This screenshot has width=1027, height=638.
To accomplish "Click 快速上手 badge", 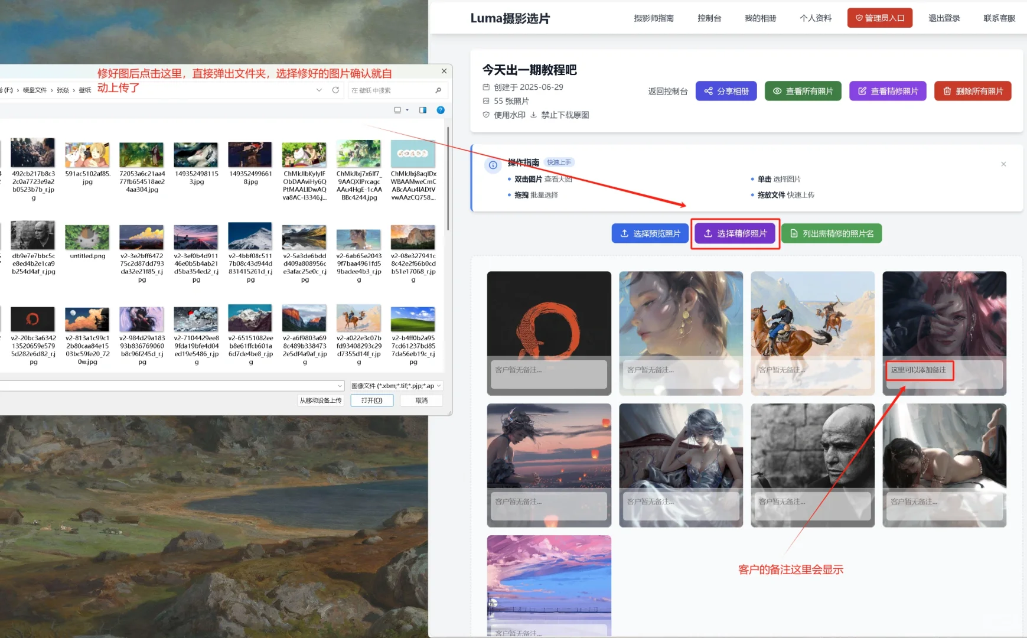I will click(559, 162).
